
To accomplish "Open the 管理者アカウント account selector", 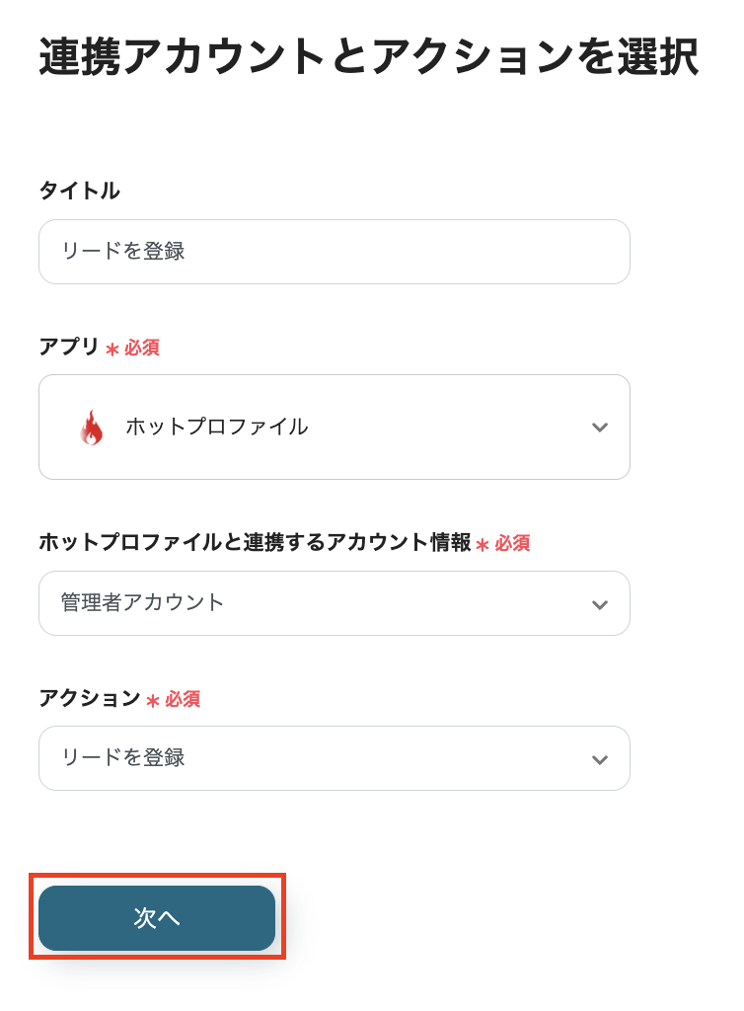I will 296,602.
